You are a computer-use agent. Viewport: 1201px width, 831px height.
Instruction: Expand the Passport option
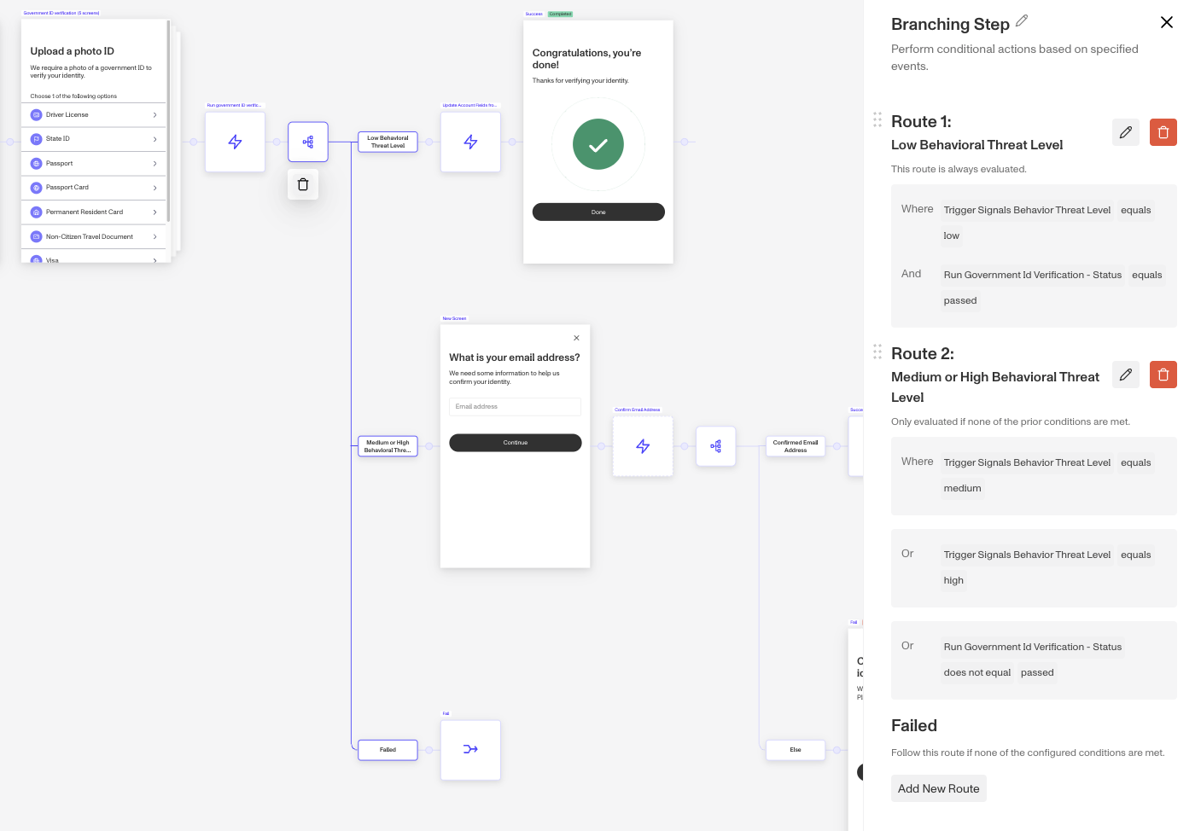point(93,163)
